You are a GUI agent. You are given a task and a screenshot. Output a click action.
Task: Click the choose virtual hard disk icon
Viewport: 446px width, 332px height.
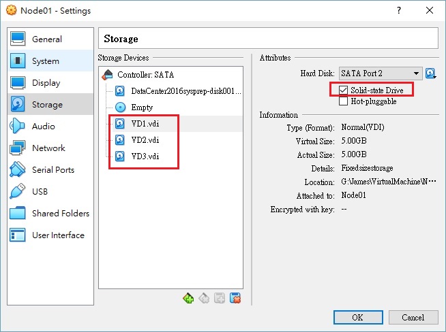click(430, 73)
